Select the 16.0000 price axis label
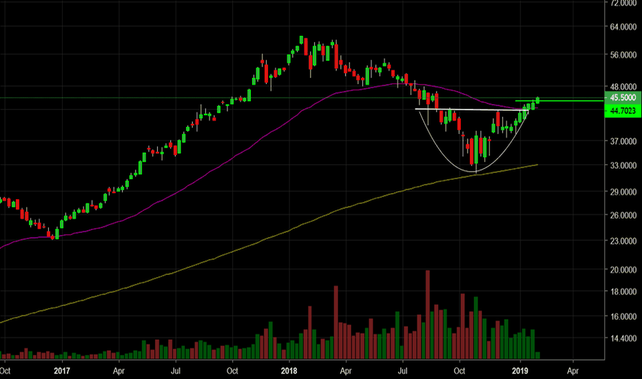The width and height of the screenshot is (642, 379). (x=623, y=316)
